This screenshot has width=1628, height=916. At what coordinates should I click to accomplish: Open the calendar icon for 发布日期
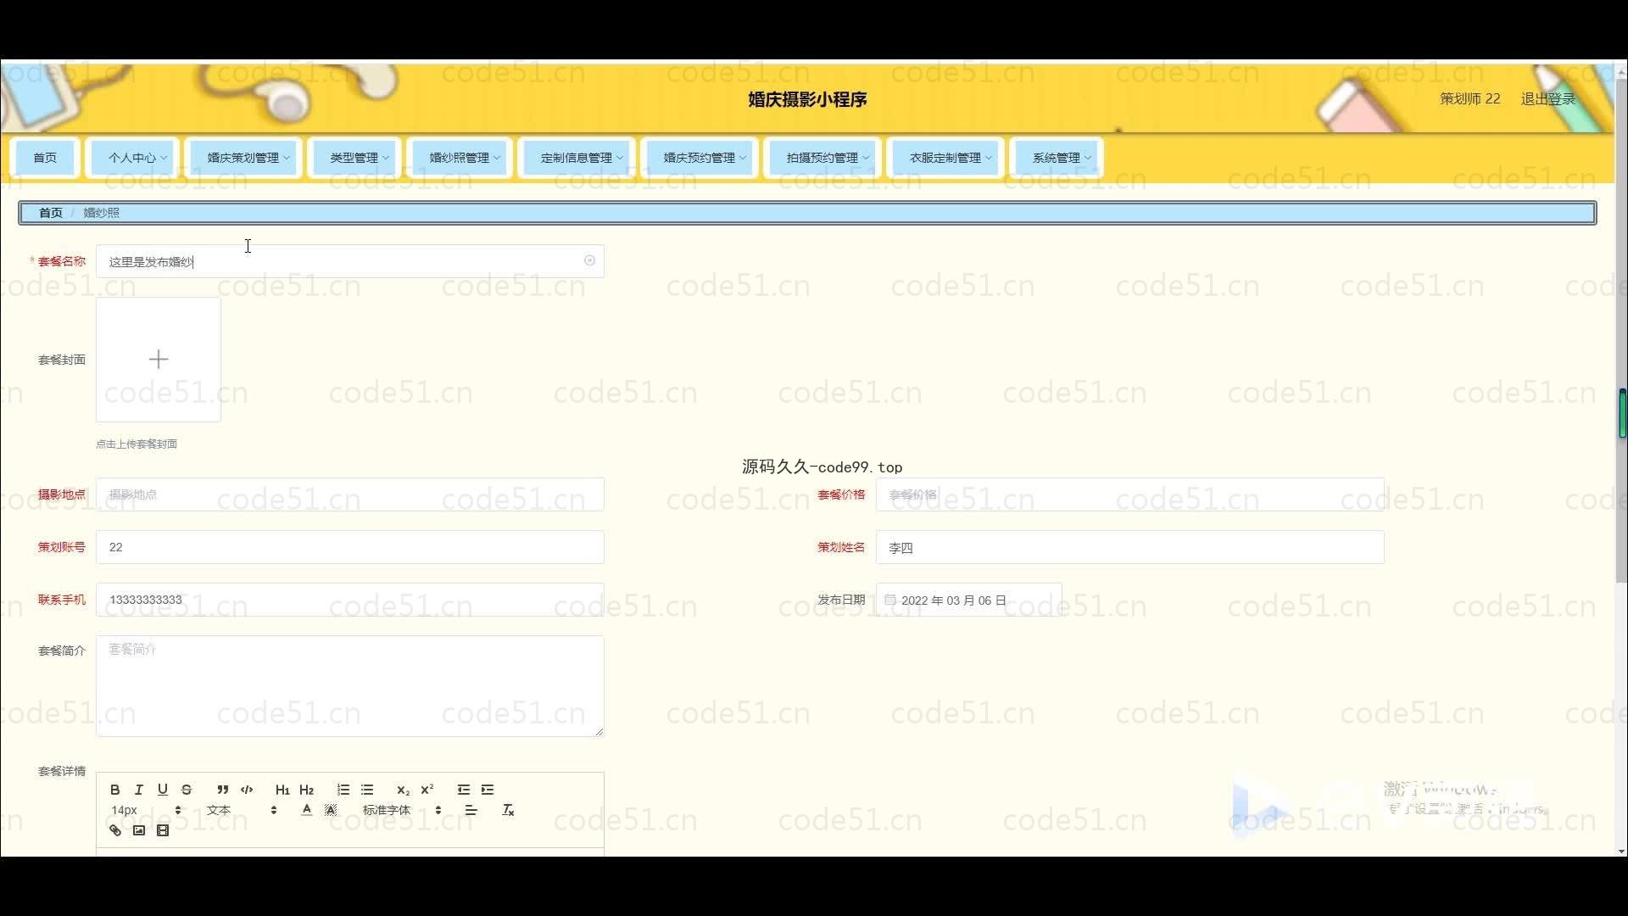[889, 600]
